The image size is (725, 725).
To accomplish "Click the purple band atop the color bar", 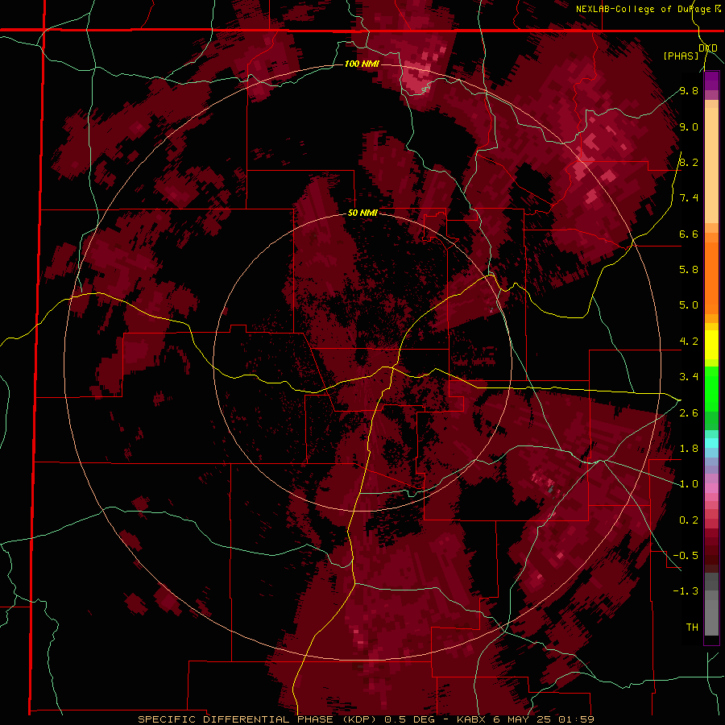I will click(x=711, y=81).
